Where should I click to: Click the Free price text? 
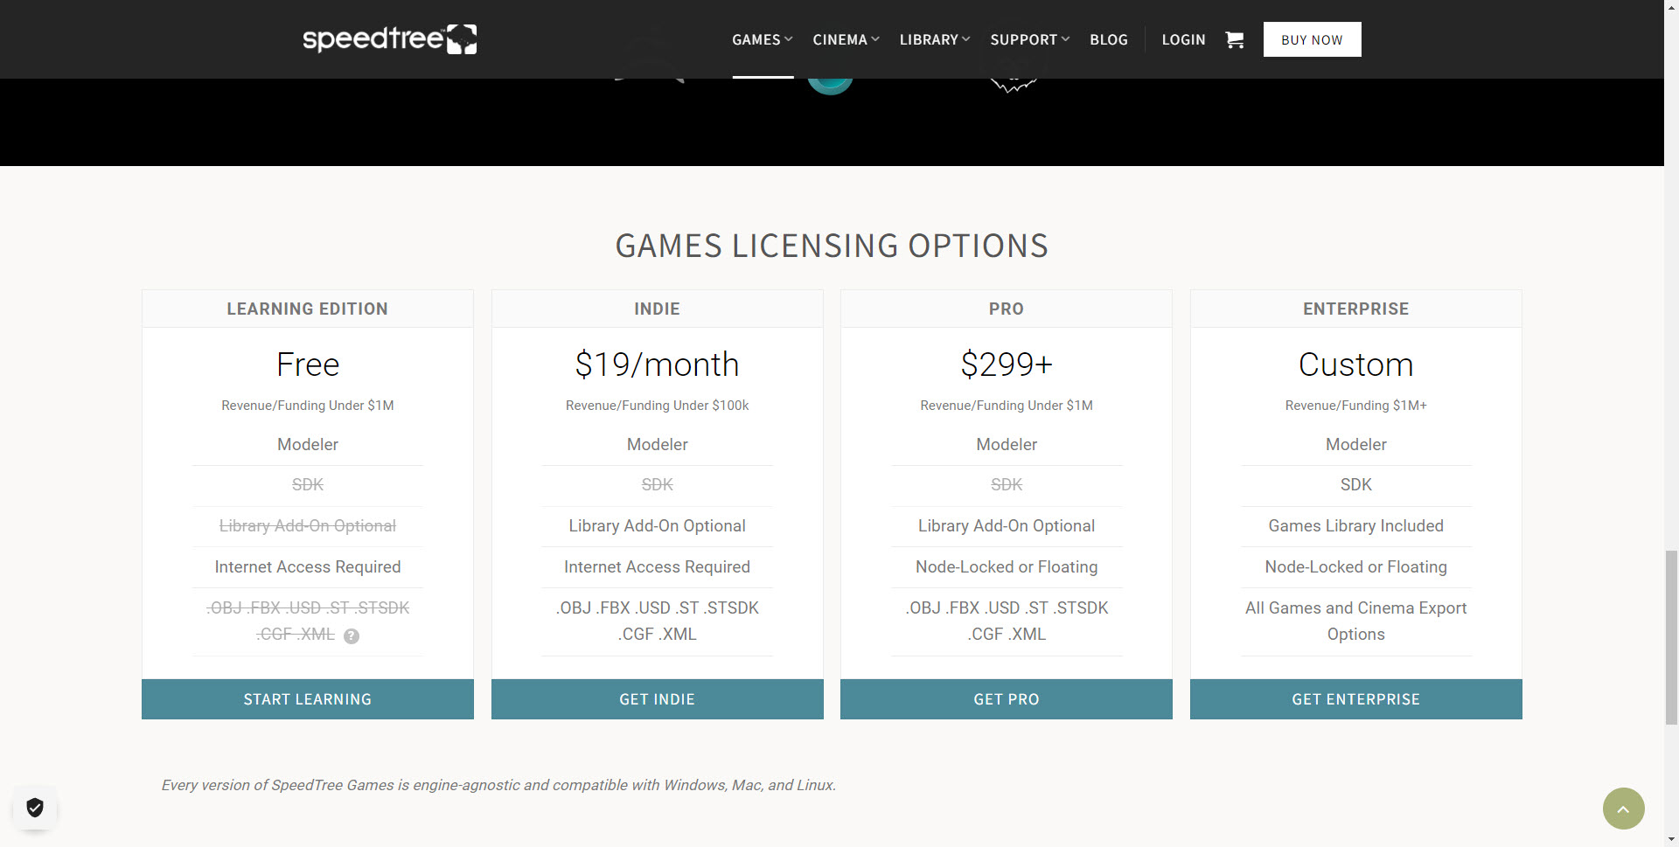[308, 364]
